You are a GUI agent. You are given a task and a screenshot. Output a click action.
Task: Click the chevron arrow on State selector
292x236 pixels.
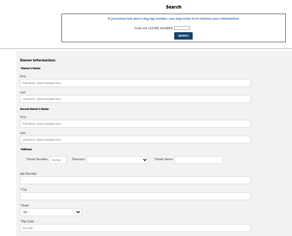78,212
